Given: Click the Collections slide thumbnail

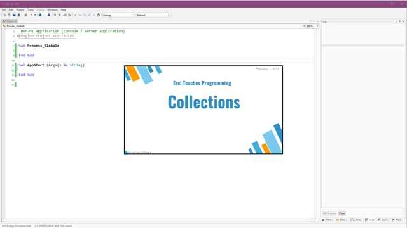Looking at the screenshot, I should [x=203, y=110].
